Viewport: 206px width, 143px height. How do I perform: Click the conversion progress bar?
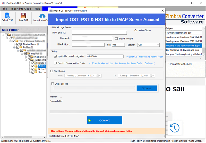click(106, 112)
